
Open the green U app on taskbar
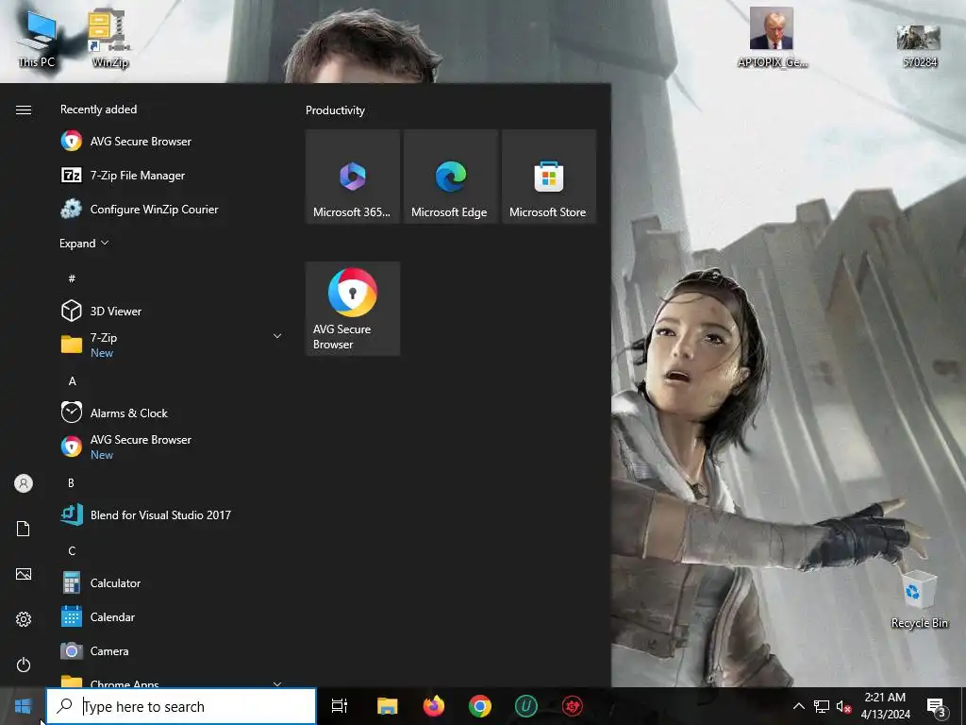(x=526, y=706)
